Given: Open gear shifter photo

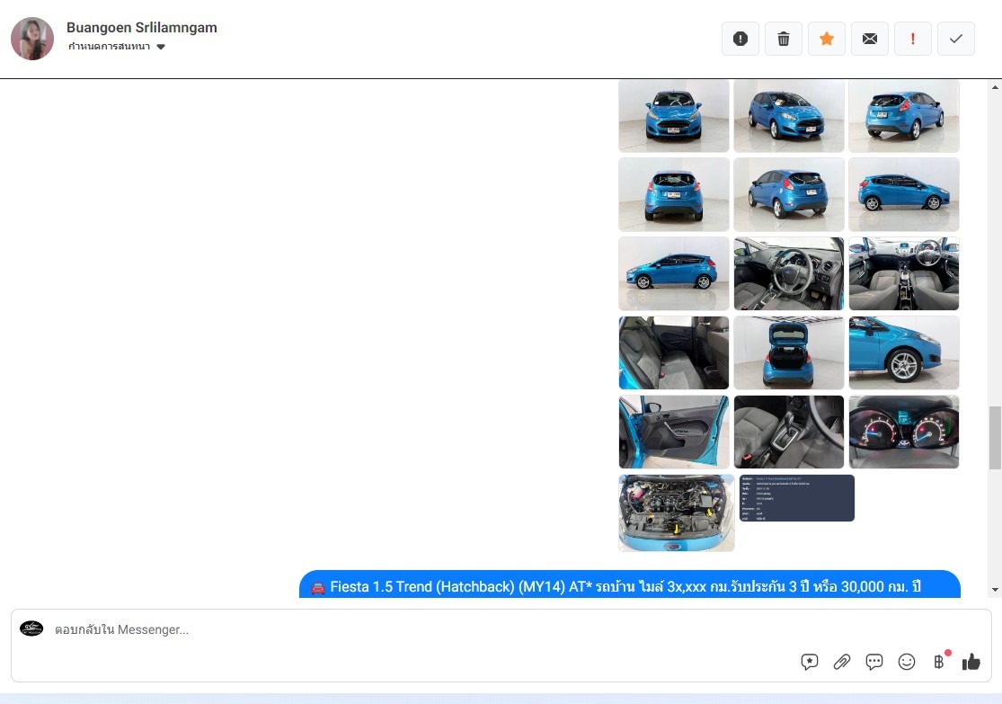Looking at the screenshot, I should point(788,432).
